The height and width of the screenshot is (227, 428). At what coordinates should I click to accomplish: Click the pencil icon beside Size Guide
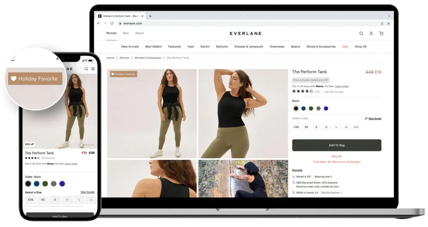point(366,118)
